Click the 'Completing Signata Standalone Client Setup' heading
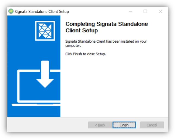This screenshot has height=139, width=175. (107, 27)
